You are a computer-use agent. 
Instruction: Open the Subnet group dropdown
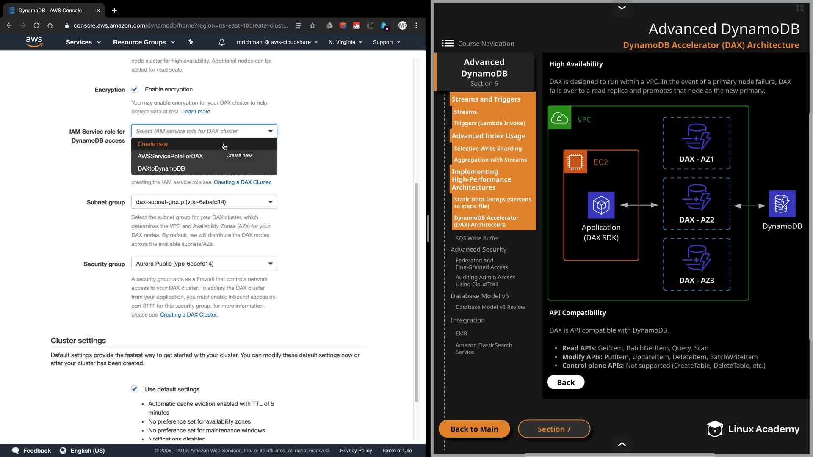(x=204, y=202)
